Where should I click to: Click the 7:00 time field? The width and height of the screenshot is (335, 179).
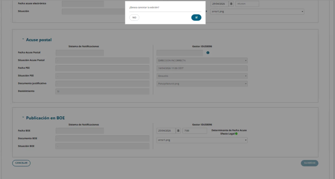point(195,131)
